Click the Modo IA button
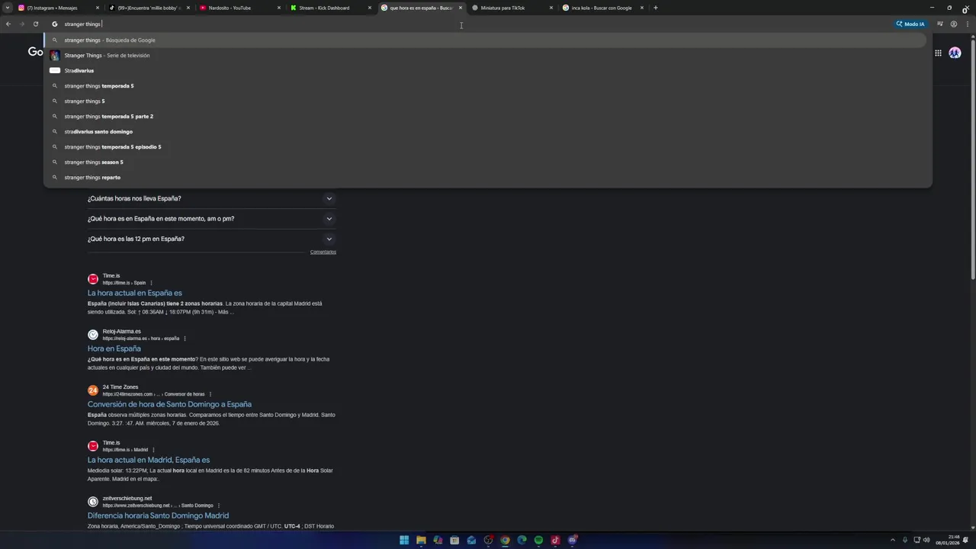Viewport: 976px width, 549px height. point(910,24)
